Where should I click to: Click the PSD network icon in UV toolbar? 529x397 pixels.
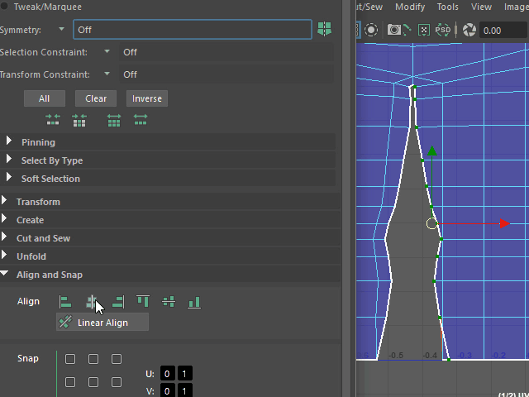pyautogui.click(x=444, y=31)
